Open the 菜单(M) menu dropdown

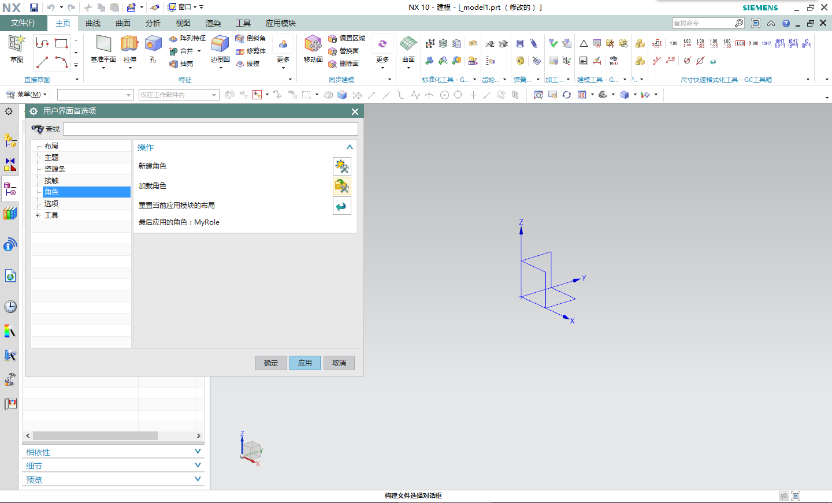pos(26,94)
